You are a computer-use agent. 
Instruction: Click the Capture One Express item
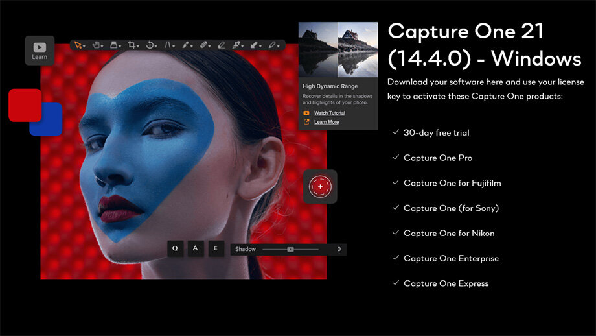pyautogui.click(x=446, y=283)
